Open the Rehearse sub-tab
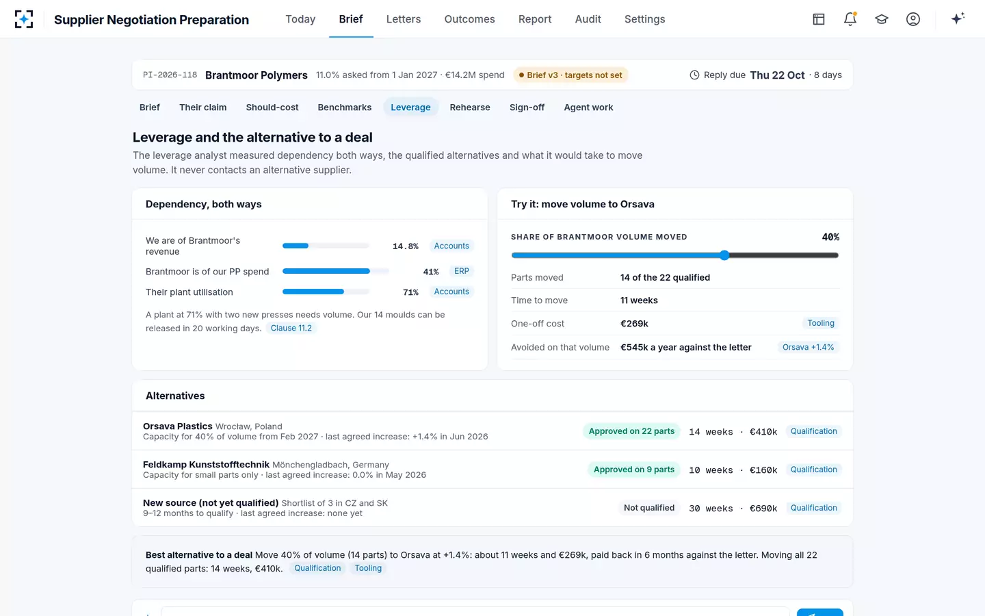The width and height of the screenshot is (985, 616). point(470,107)
